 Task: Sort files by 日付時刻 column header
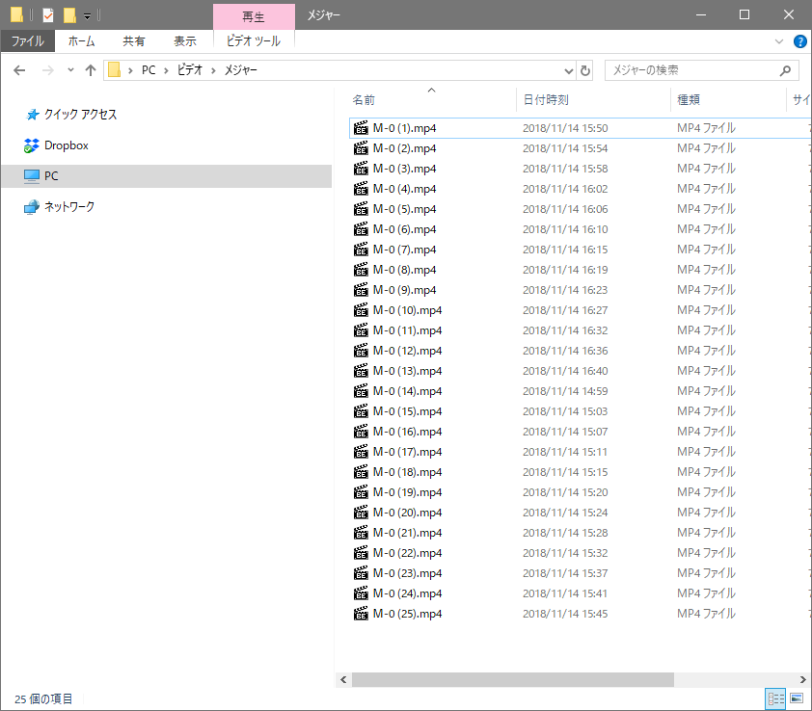pyautogui.click(x=546, y=99)
